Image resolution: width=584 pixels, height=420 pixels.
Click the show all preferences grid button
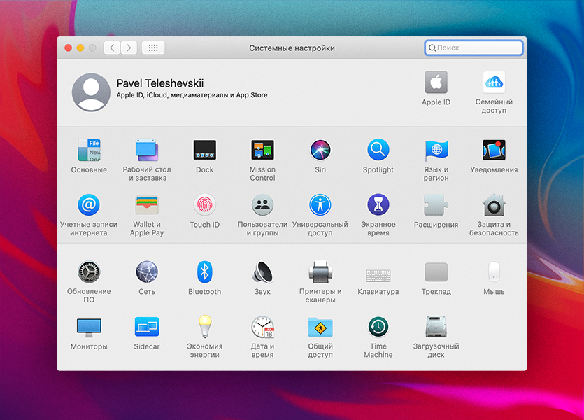[153, 48]
